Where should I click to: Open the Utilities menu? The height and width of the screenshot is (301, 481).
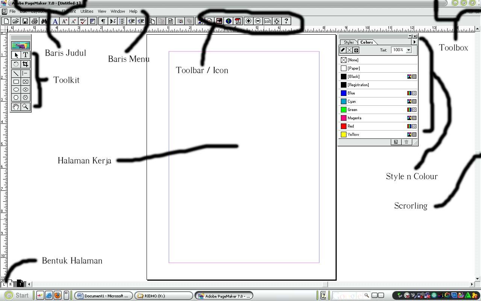pyautogui.click(x=87, y=11)
